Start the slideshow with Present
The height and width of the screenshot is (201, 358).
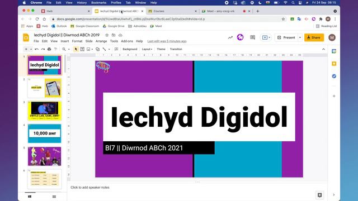(286, 37)
